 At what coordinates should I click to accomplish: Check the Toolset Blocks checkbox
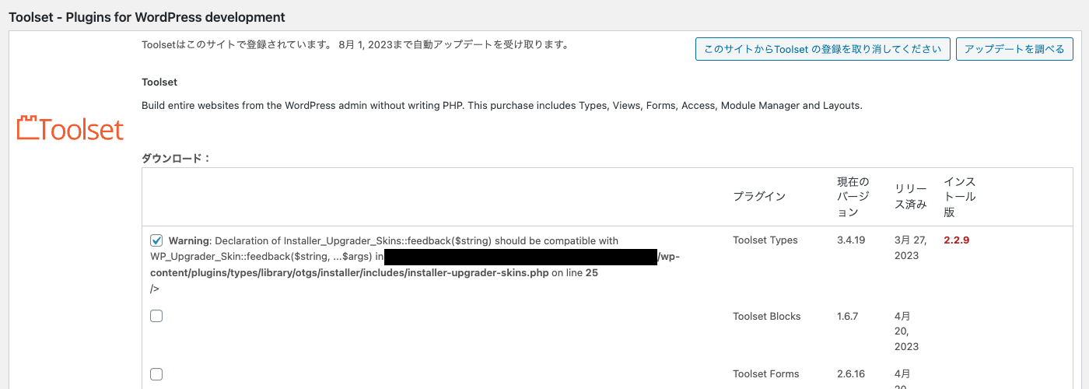click(156, 316)
